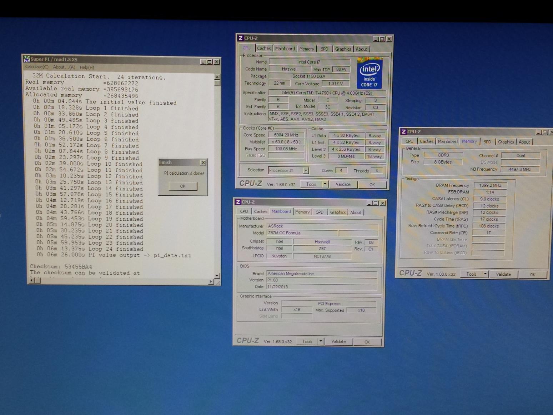Viewport: 553px width, 415px height.
Task: Open the Calculate(C) menu in Super PI
Action: coord(37,67)
